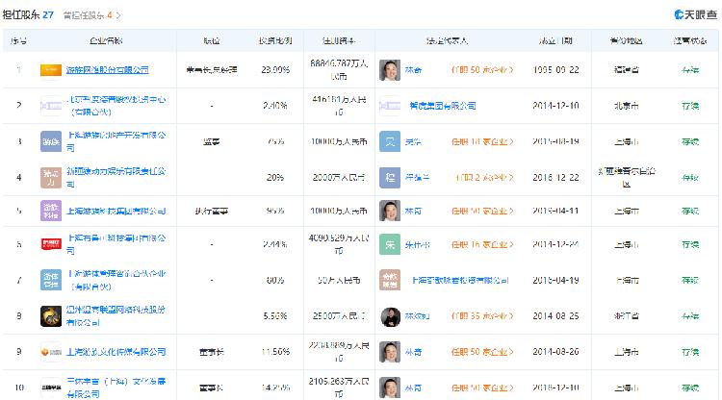Screen dimensions: 722x400
Task: Click tan logo of row 4 company
Action: [x=51, y=178]
